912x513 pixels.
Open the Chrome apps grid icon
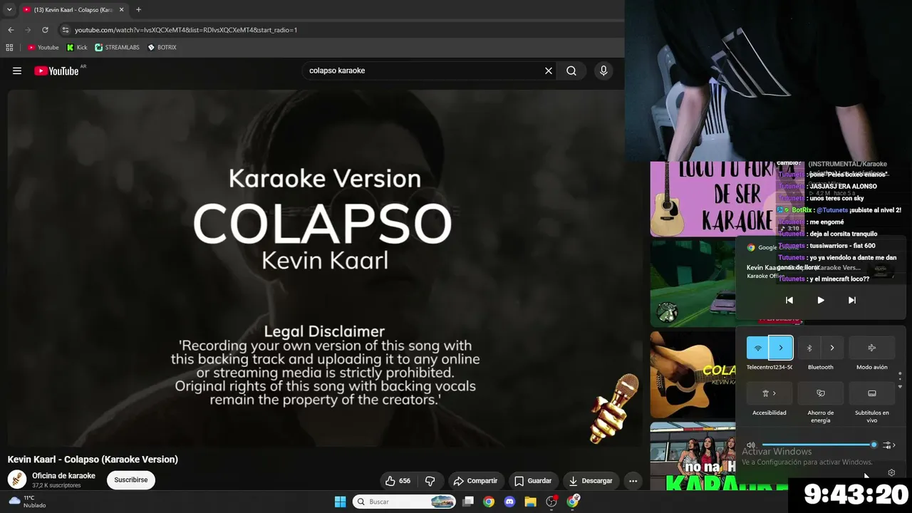9,48
